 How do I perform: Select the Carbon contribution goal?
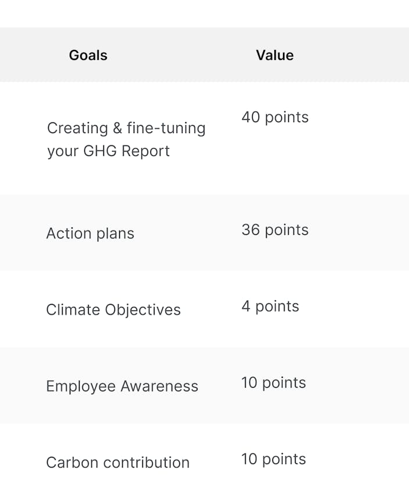pyautogui.click(x=118, y=462)
